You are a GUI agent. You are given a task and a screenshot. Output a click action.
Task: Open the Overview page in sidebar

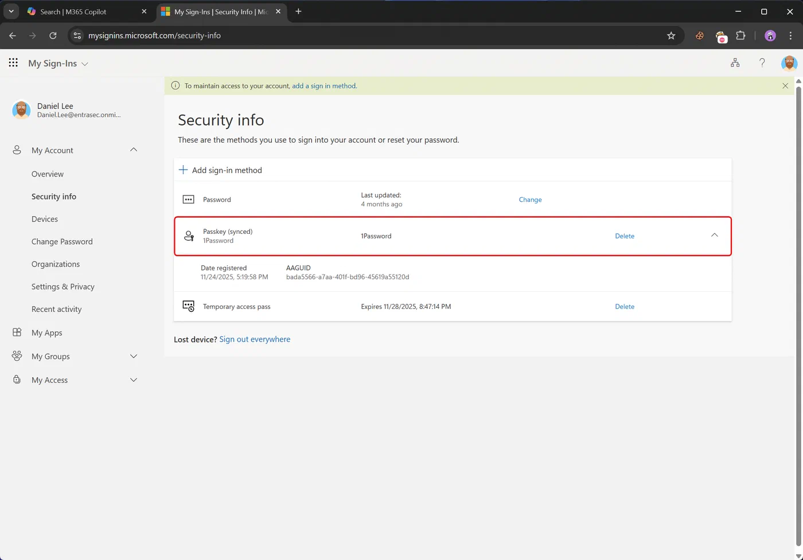(48, 174)
